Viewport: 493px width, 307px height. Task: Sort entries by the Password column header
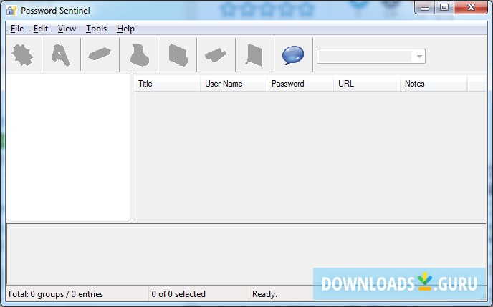(x=300, y=84)
